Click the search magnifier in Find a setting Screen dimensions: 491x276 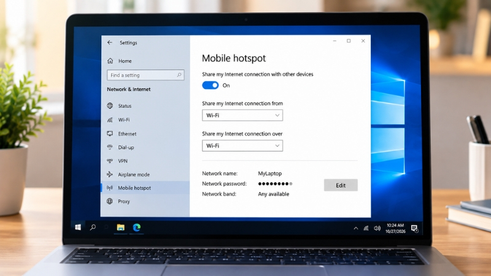pyautogui.click(x=179, y=75)
